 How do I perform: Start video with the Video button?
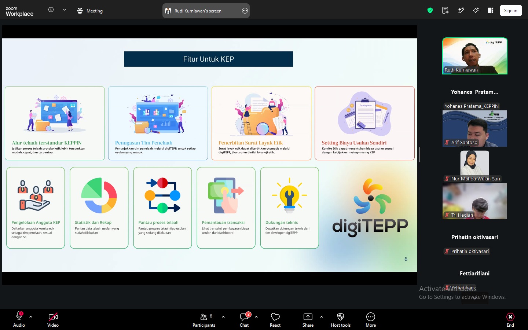click(x=53, y=319)
